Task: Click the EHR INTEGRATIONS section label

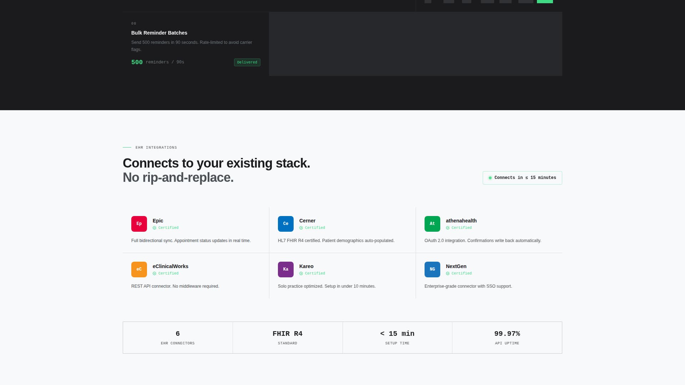Action: click(156, 148)
